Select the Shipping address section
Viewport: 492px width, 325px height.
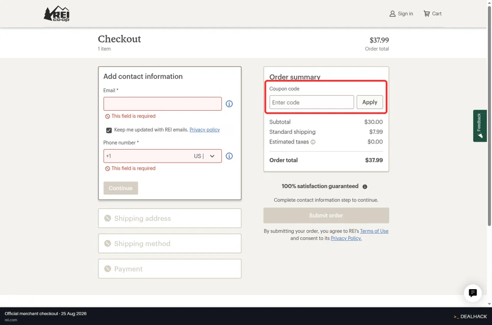click(x=170, y=218)
